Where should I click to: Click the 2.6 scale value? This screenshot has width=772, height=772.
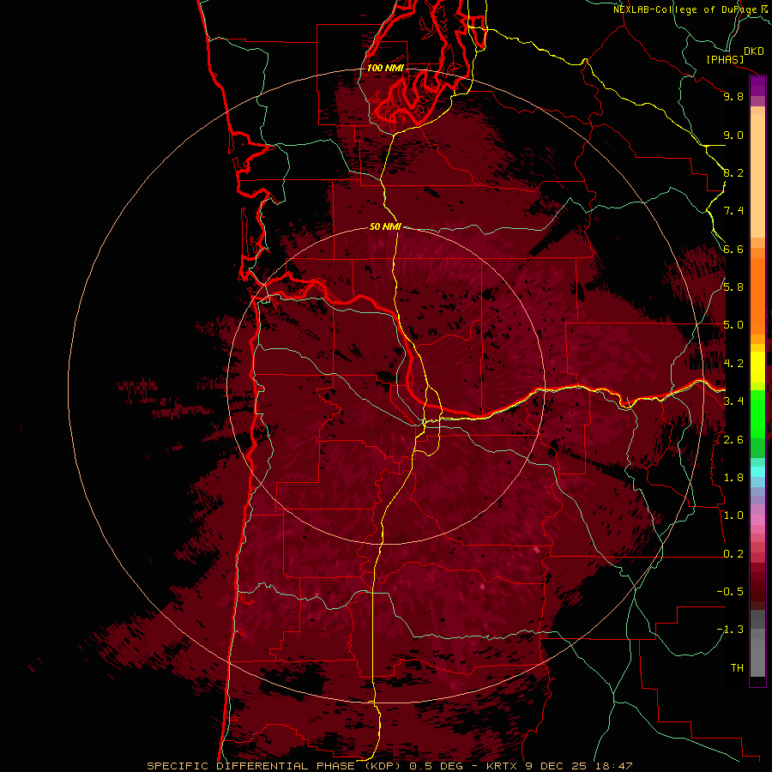[x=733, y=440]
